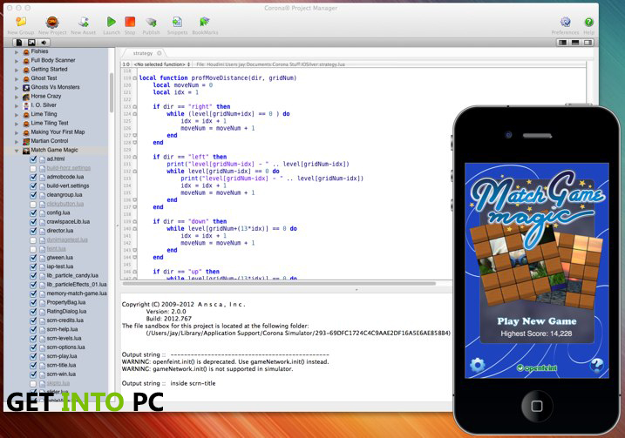Open RatingDialog.lua file
Viewport: 625px width, 438px height.
66,312
